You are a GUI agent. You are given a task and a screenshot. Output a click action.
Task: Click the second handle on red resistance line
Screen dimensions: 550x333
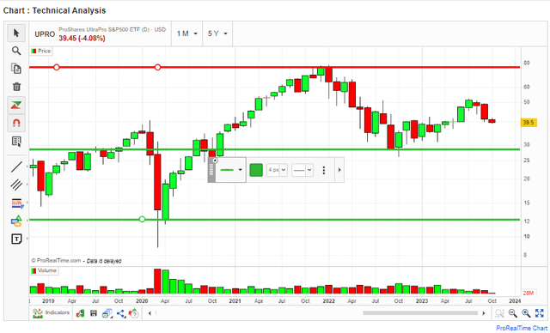(157, 67)
